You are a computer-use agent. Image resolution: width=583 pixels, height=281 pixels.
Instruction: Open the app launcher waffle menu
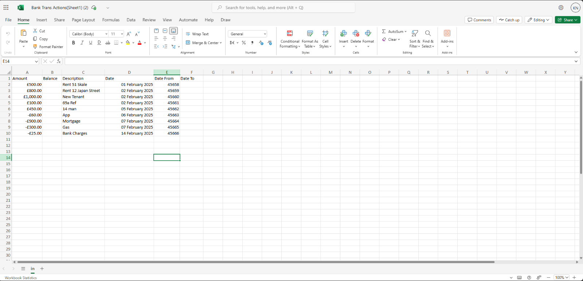tap(6, 8)
